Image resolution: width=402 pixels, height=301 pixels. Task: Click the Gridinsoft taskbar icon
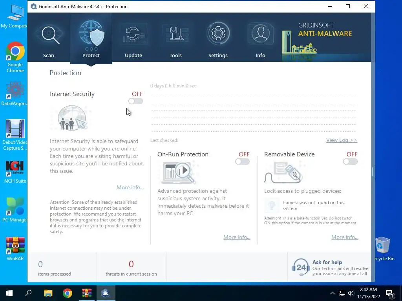[106, 293]
